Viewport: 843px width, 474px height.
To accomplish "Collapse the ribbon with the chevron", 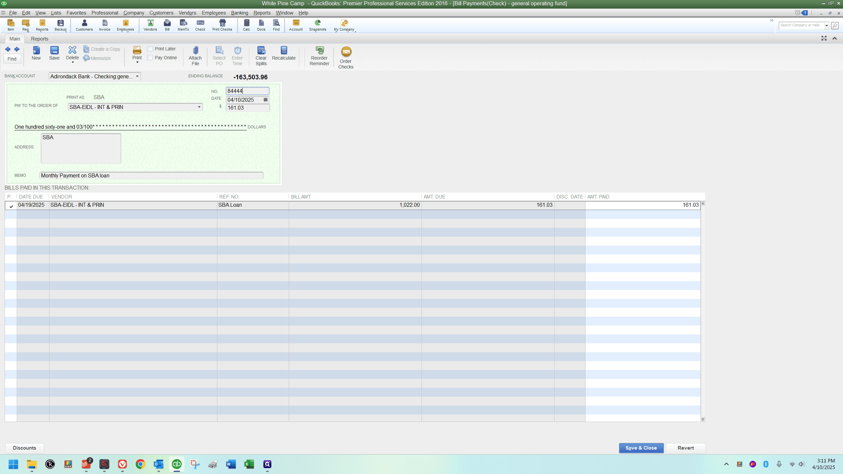I will pos(835,39).
